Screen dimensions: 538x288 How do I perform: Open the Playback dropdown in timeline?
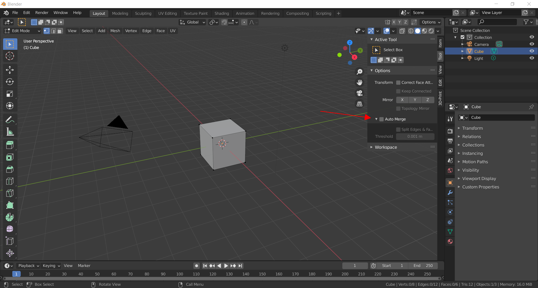(28, 266)
